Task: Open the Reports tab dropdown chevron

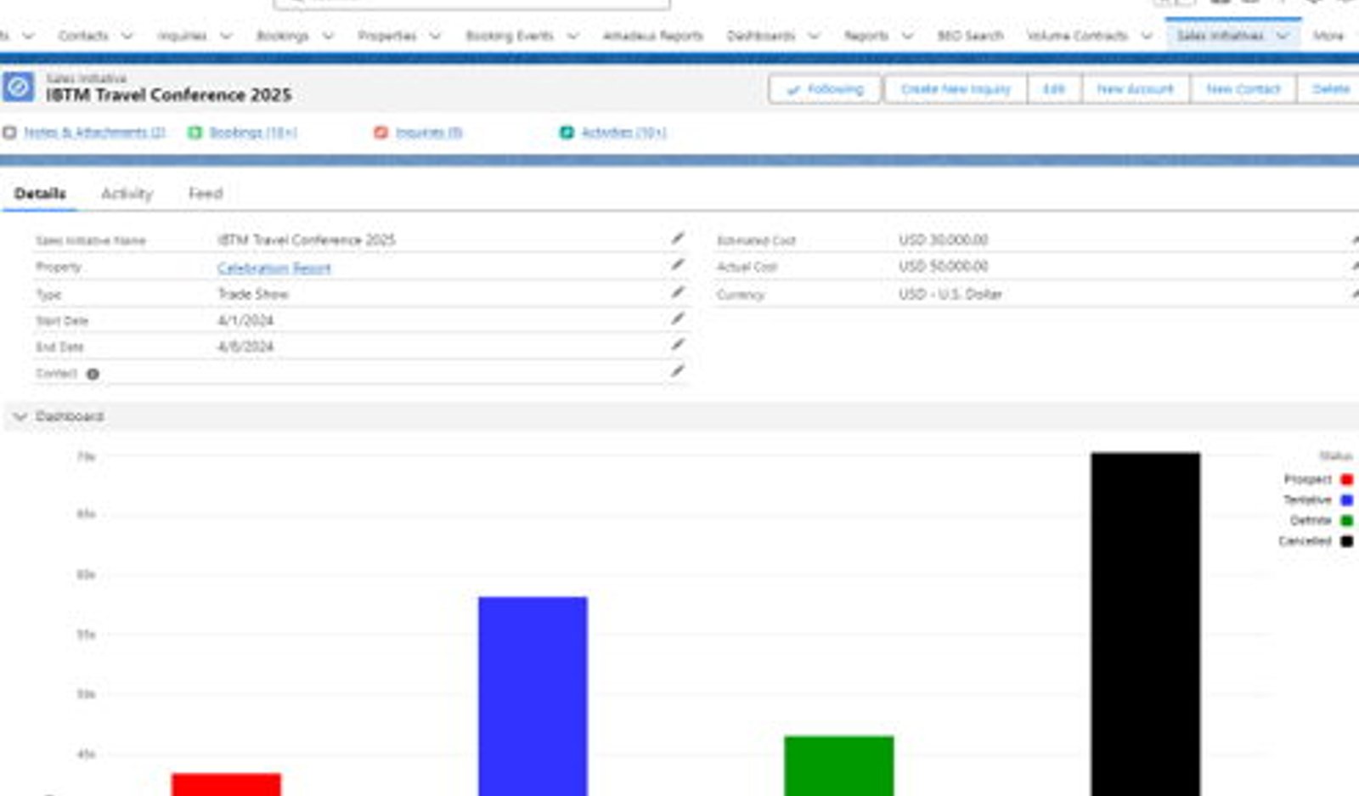Action: click(x=907, y=36)
